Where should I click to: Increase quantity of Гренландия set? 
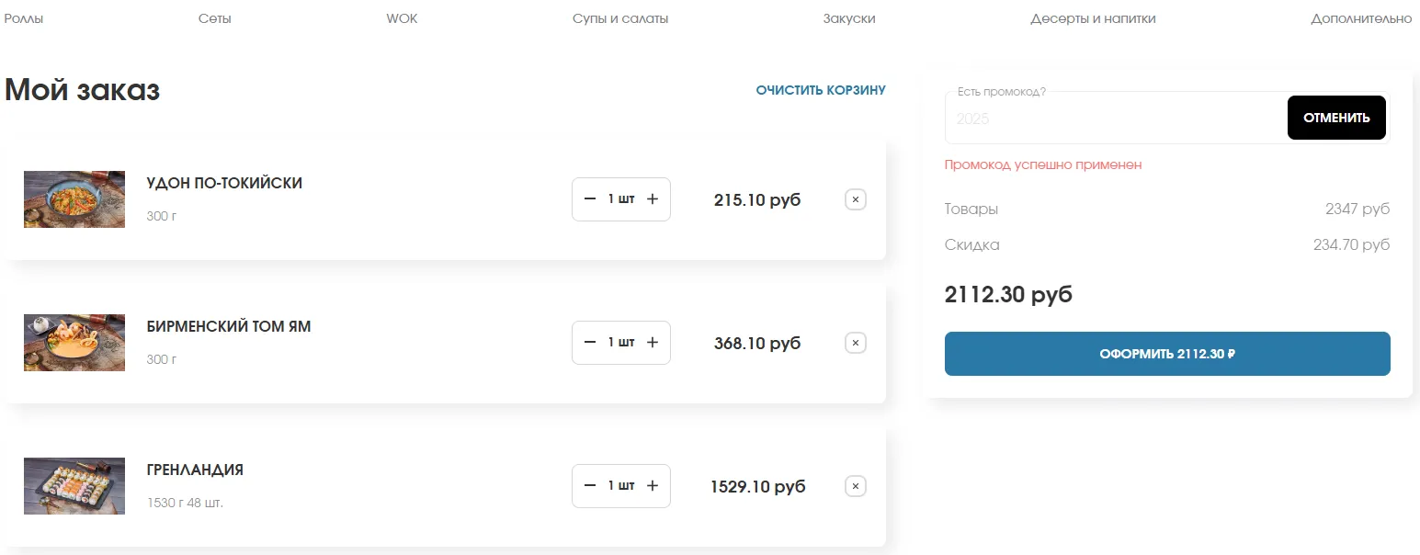point(653,486)
